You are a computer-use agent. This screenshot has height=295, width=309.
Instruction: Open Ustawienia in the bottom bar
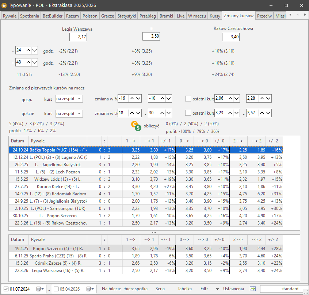coord(233,289)
